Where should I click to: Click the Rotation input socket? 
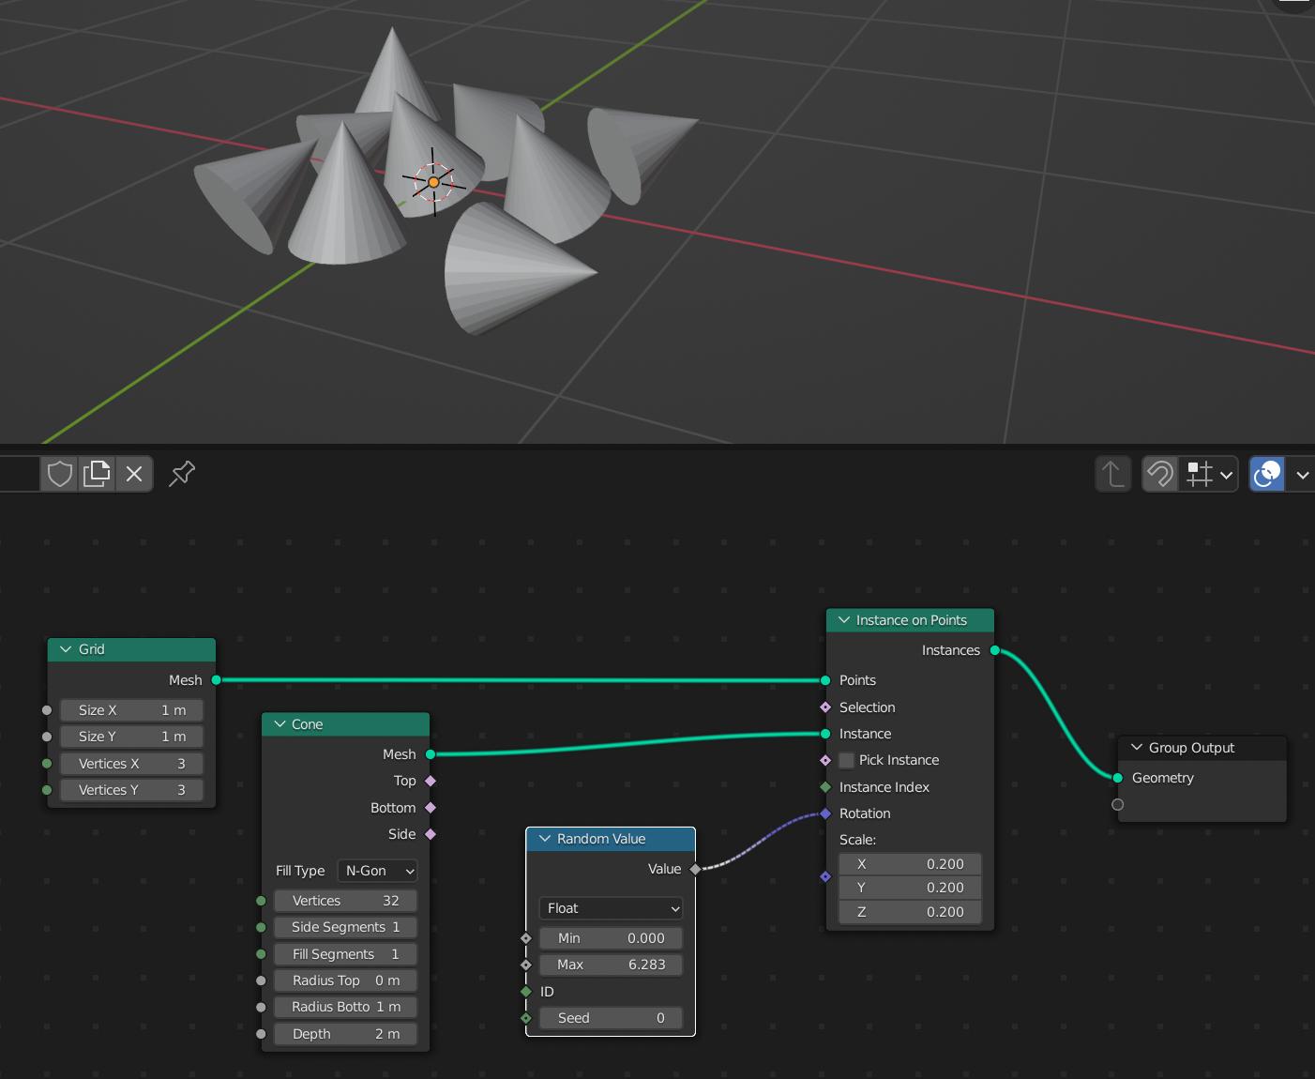[825, 813]
